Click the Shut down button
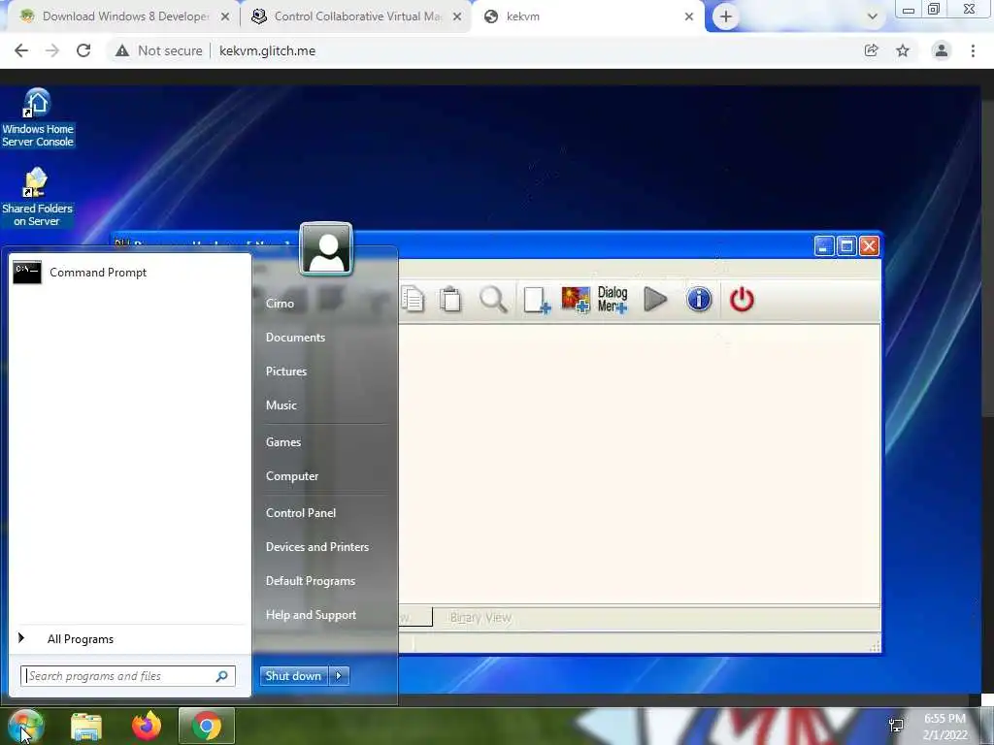This screenshot has height=745, width=994. tap(294, 676)
